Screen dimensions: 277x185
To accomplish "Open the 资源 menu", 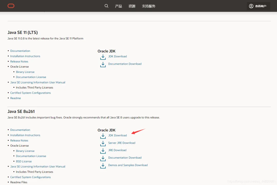I will pos(132,6).
